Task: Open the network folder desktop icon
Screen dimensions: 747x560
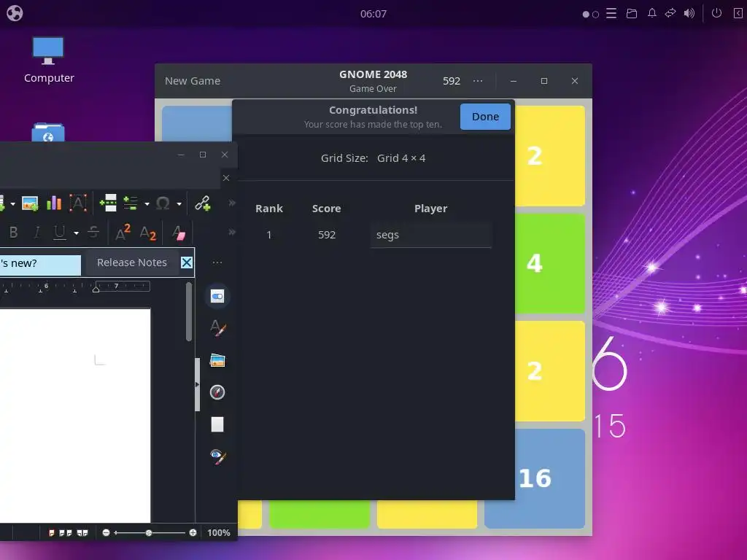Action: click(x=48, y=133)
